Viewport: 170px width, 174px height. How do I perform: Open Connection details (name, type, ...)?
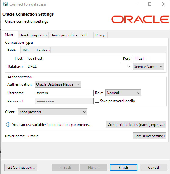pos(136,125)
